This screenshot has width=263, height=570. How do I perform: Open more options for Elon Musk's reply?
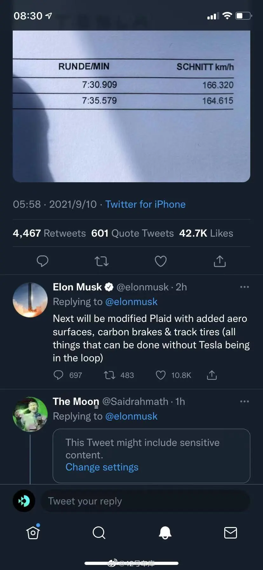(244, 287)
